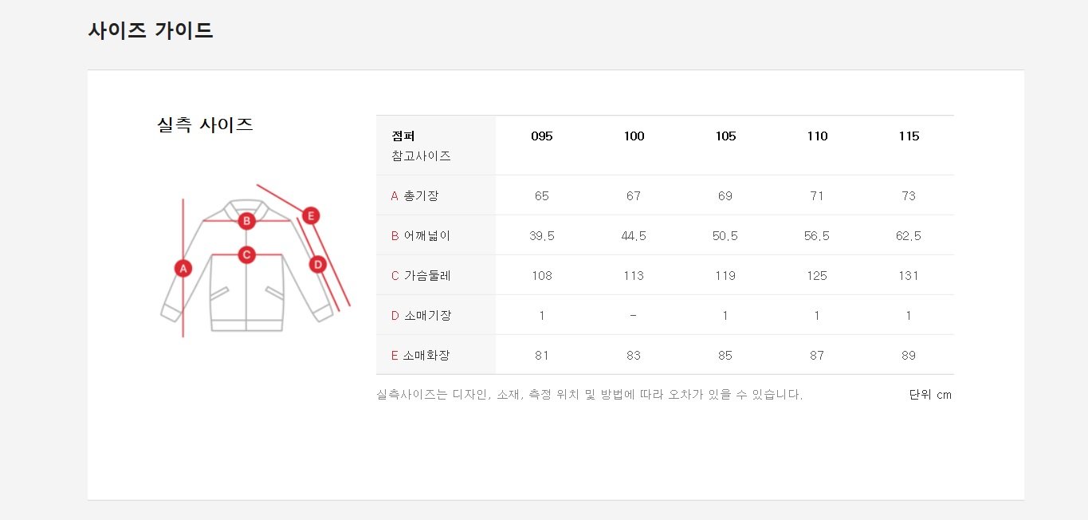
Task: Click the 사이즈 가이드 heading
Action: [151, 31]
